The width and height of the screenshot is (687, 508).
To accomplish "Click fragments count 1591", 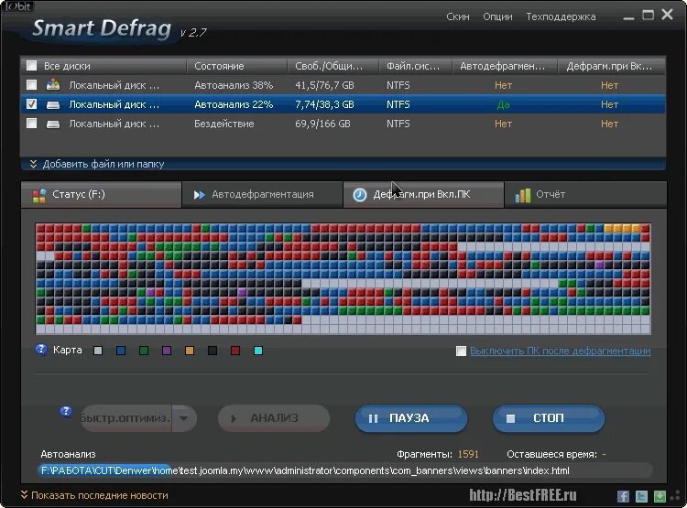I will pos(468,454).
